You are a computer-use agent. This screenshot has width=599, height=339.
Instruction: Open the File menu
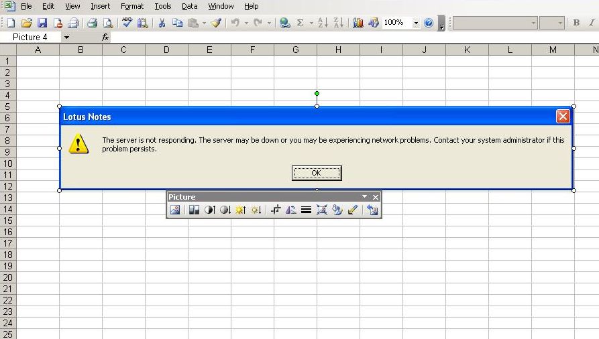click(26, 6)
